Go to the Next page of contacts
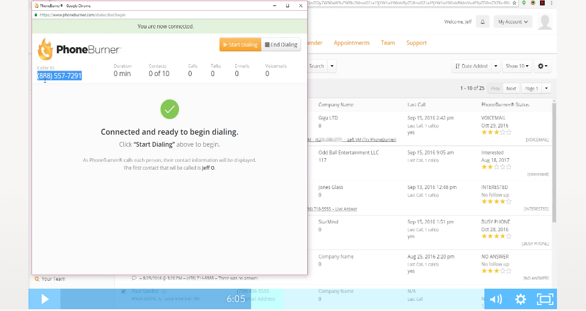The image size is (586, 311). coord(511,89)
